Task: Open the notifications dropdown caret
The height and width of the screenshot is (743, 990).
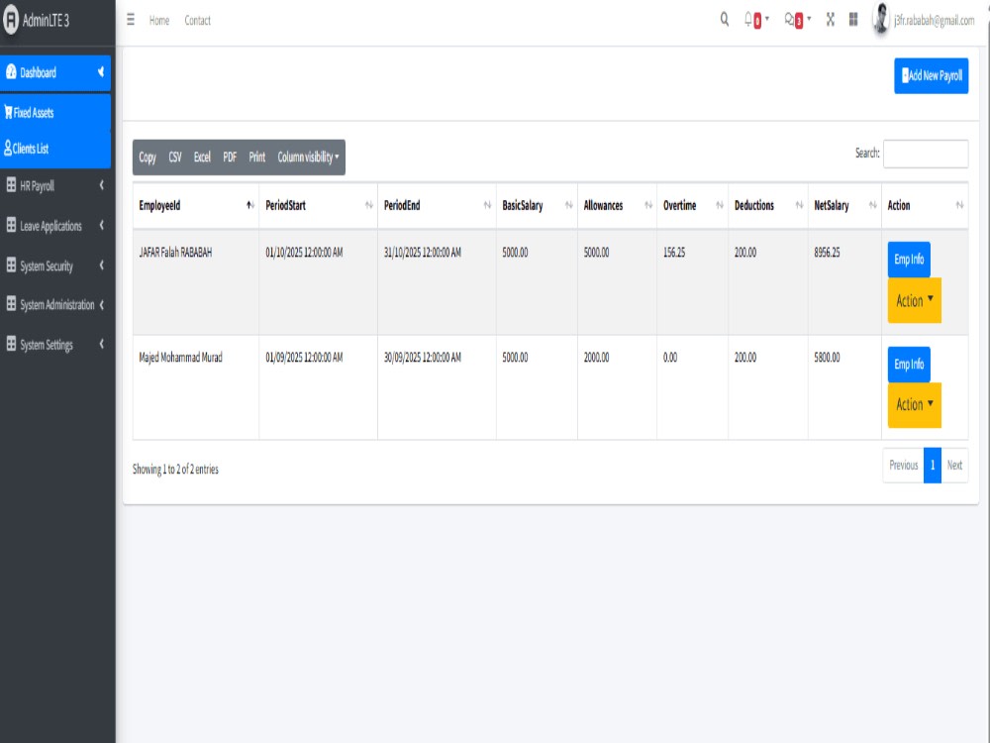Action: tap(767, 19)
